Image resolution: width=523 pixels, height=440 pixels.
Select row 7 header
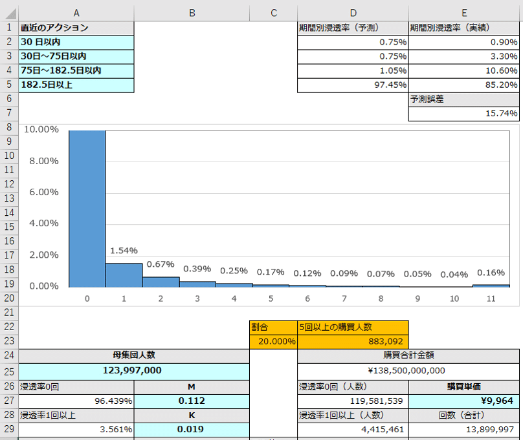point(9,113)
